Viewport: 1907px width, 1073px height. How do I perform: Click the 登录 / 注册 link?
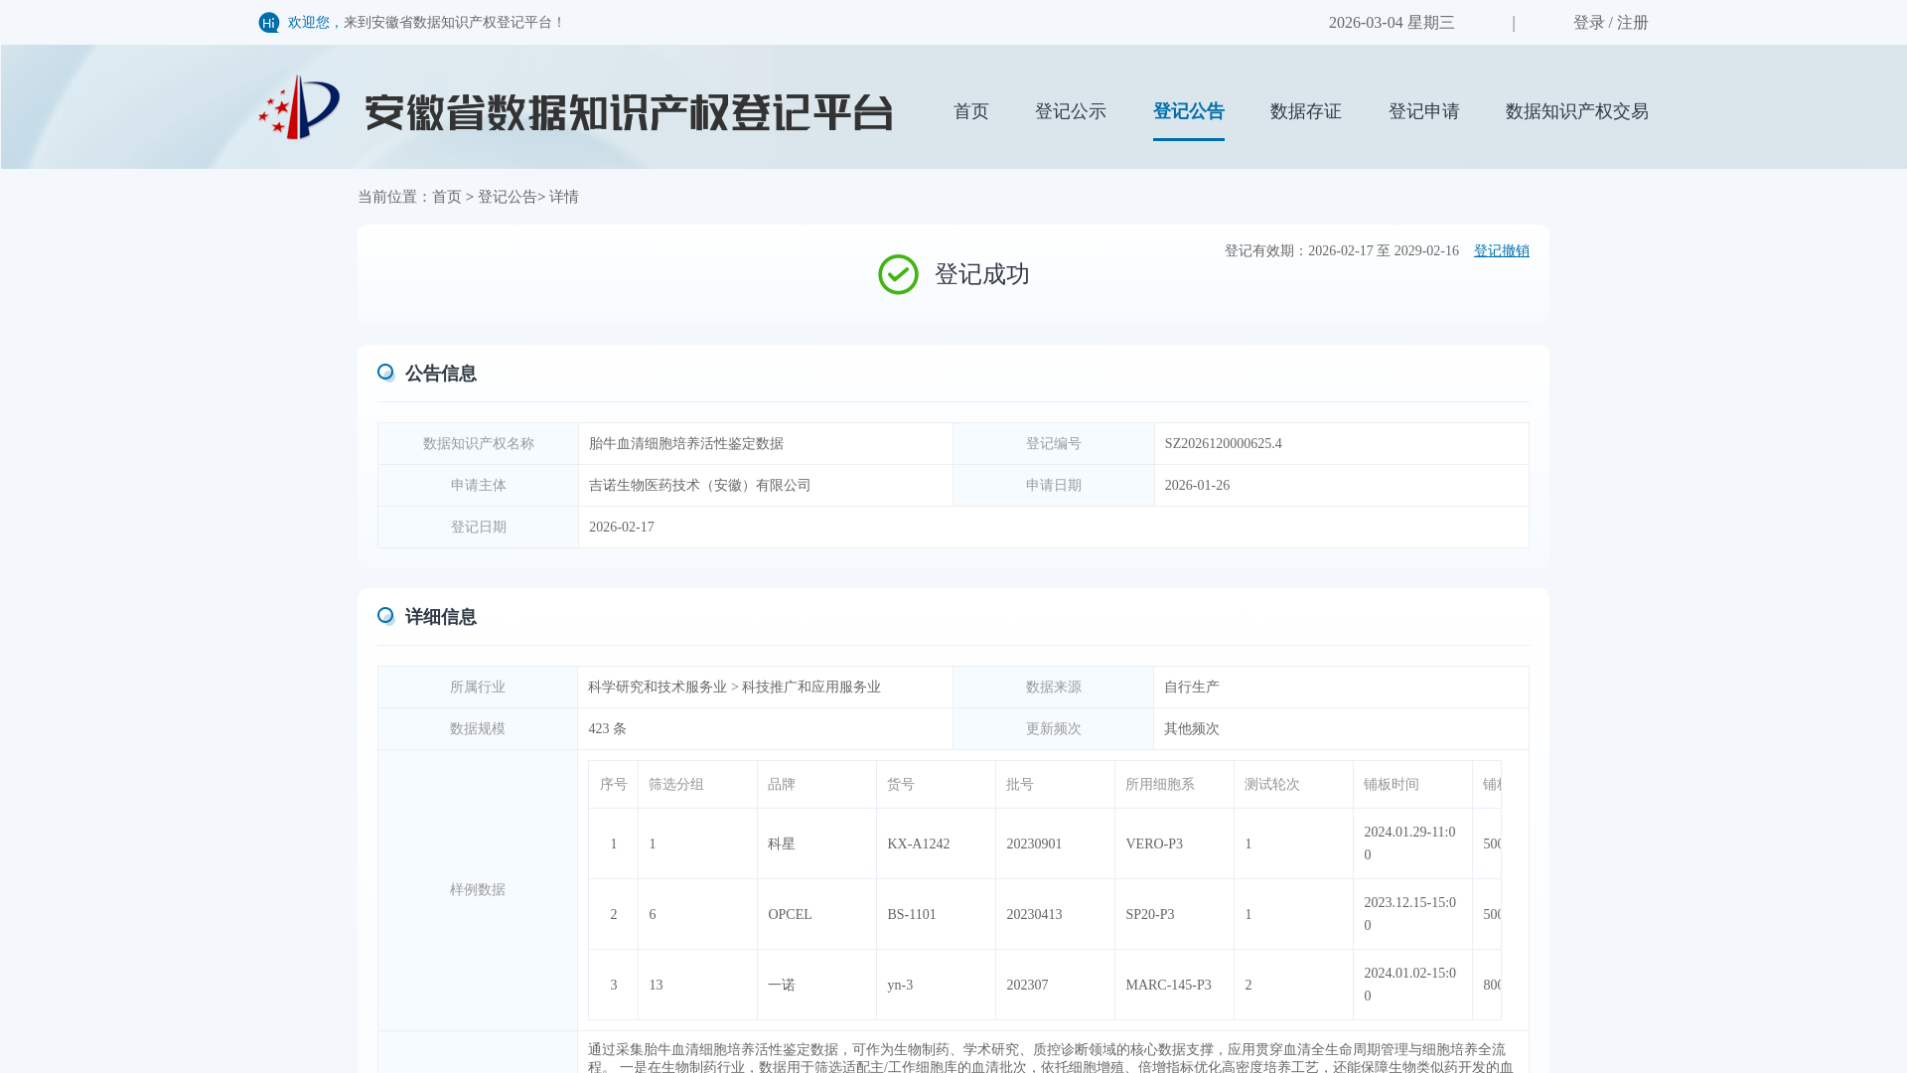coord(1610,23)
